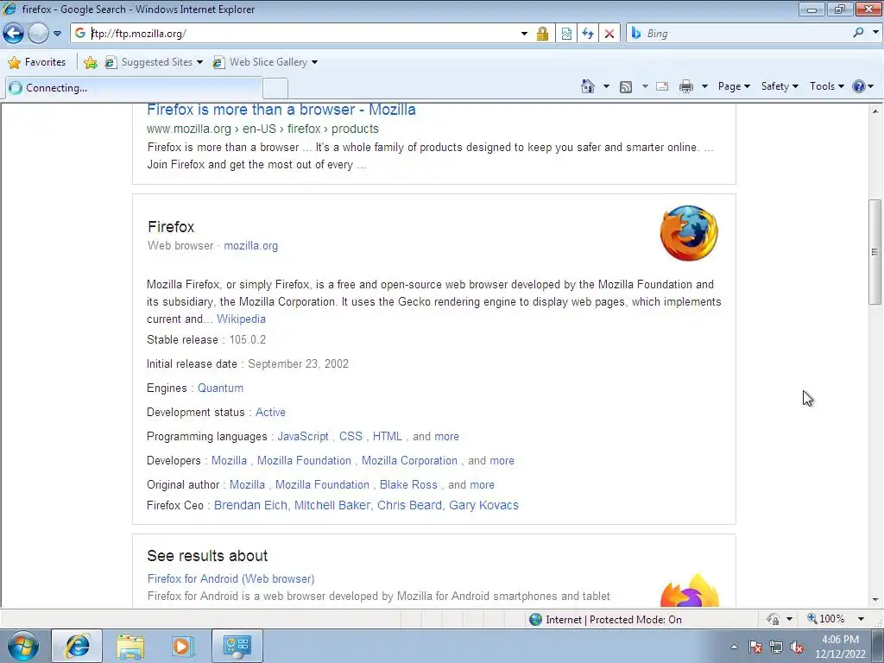Expand the Print options dropdown arrow
Screen dimensions: 884x663
point(704,86)
